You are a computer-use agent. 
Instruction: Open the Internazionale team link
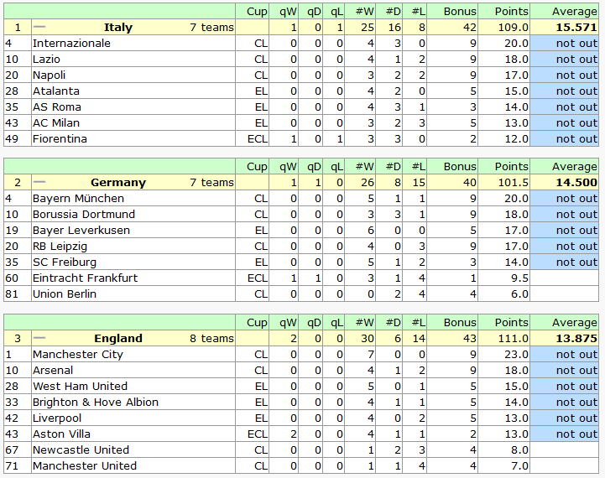(x=71, y=44)
